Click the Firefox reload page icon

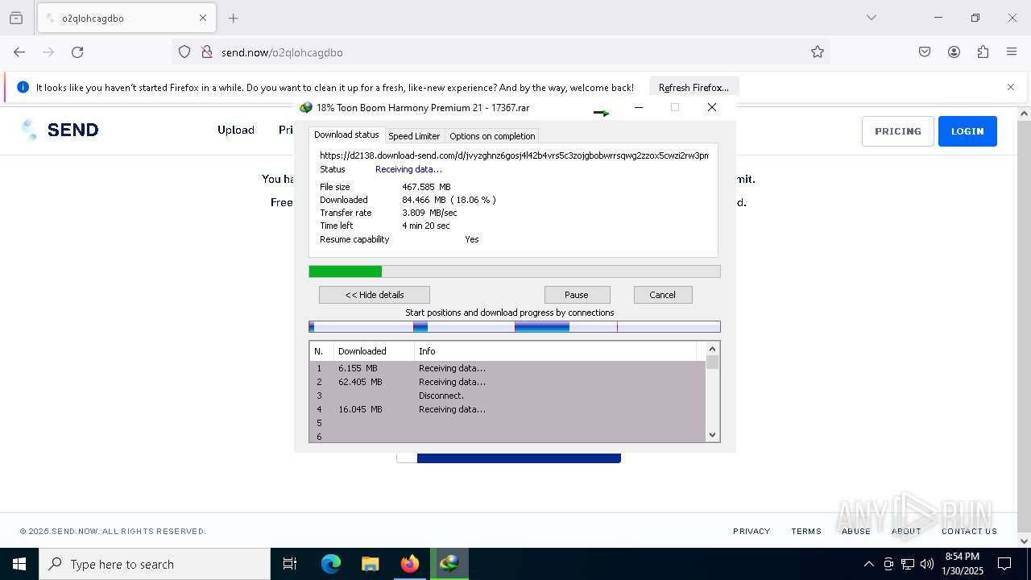77,52
